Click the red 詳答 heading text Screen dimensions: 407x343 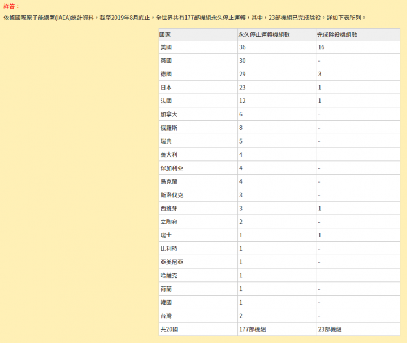pos(11,6)
